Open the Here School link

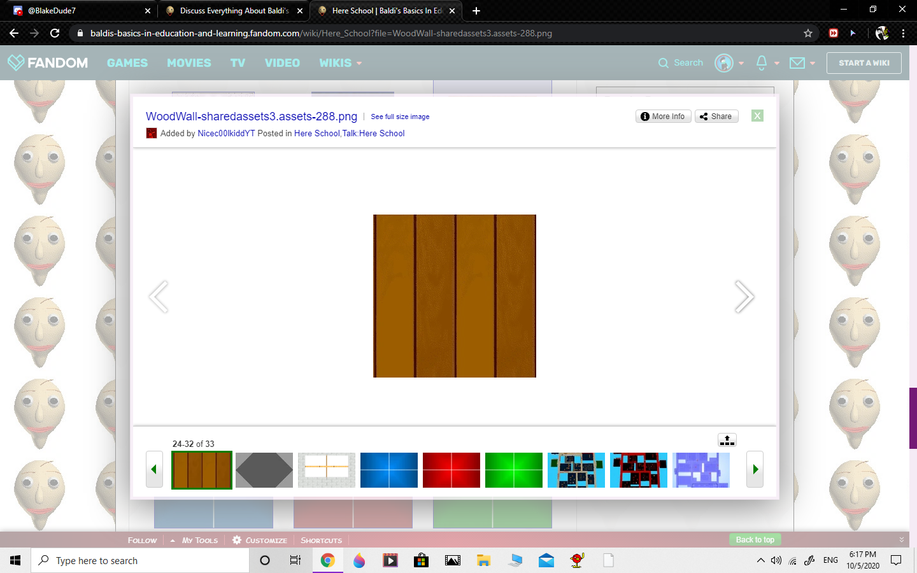pyautogui.click(x=317, y=133)
